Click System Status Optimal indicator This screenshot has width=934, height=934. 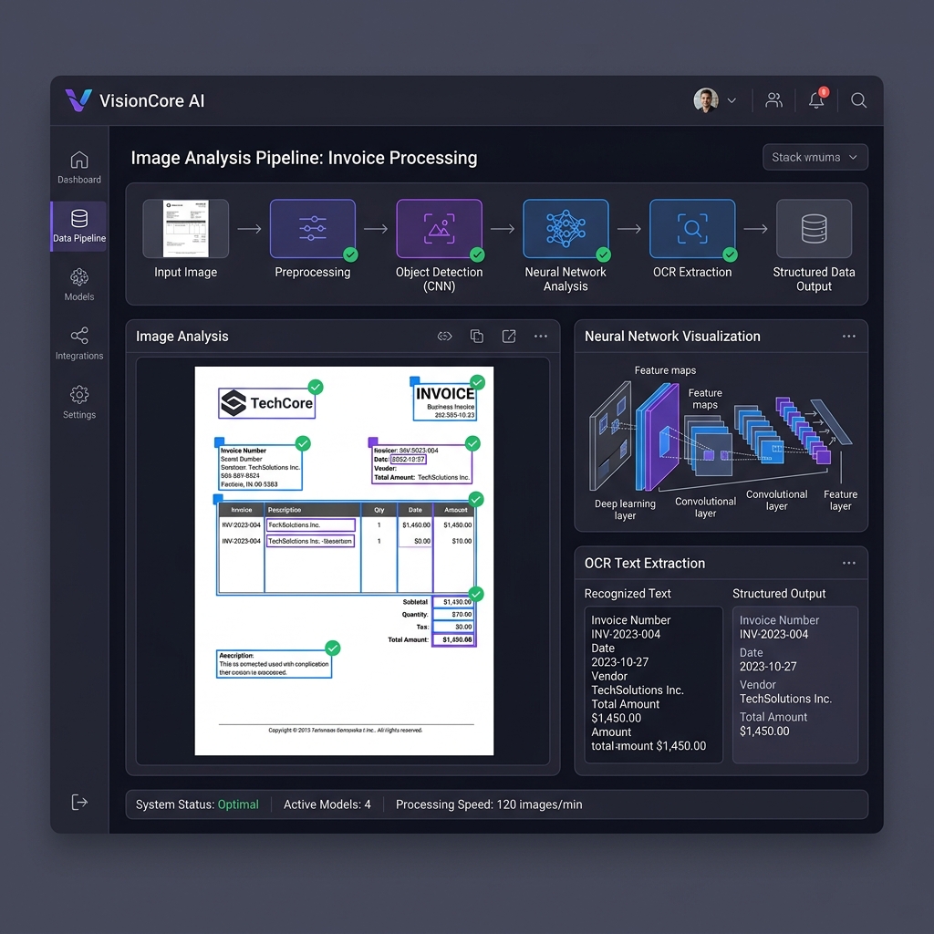[197, 804]
